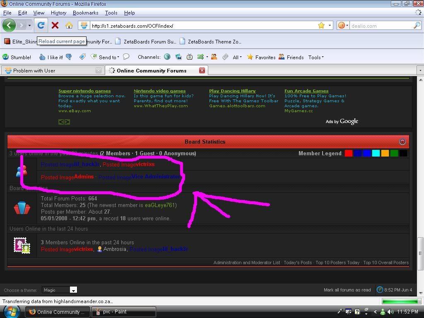Screen dimensions: 424x318
Task: Open StumbleUpon Favorites
Action: point(261,57)
